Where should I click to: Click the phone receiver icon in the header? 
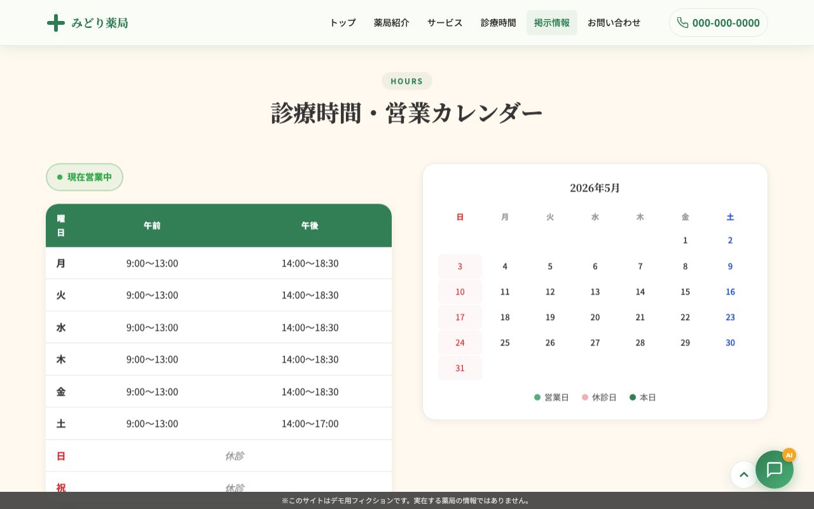click(683, 22)
